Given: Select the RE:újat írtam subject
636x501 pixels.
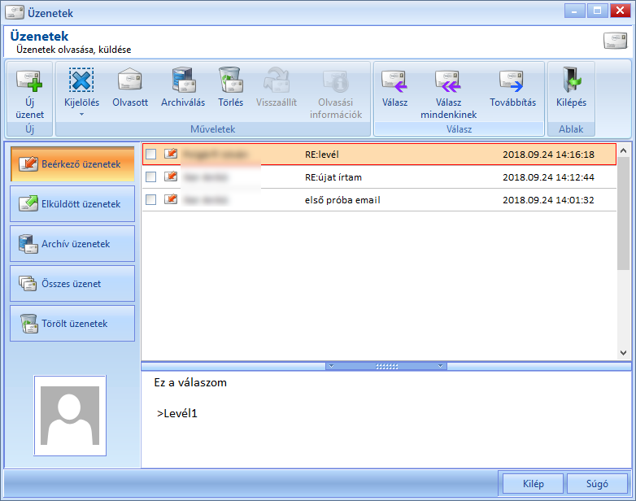Looking at the screenshot, I should pos(333,177).
